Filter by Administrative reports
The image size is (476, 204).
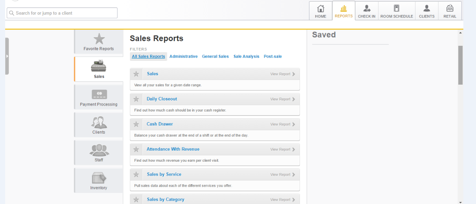click(x=184, y=57)
